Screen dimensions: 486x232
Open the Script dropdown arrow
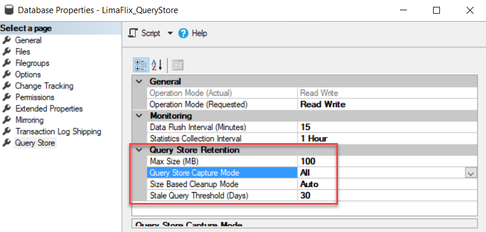[170, 34]
